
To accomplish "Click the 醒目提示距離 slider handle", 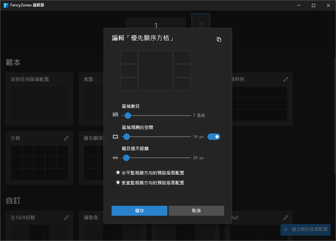I will 126,157.
